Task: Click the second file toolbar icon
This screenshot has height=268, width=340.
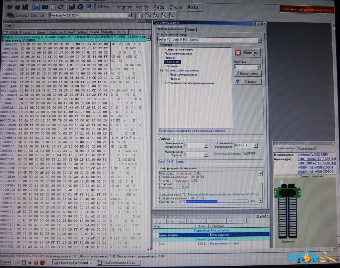Action: coord(18,7)
